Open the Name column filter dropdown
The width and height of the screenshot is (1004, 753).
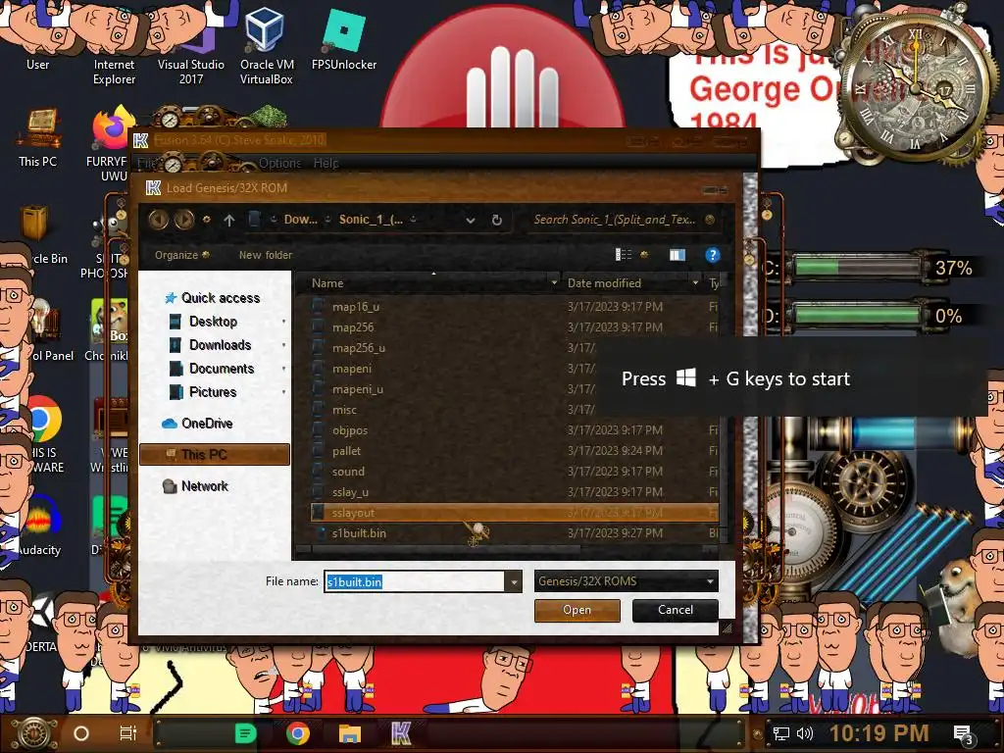pyautogui.click(x=554, y=283)
